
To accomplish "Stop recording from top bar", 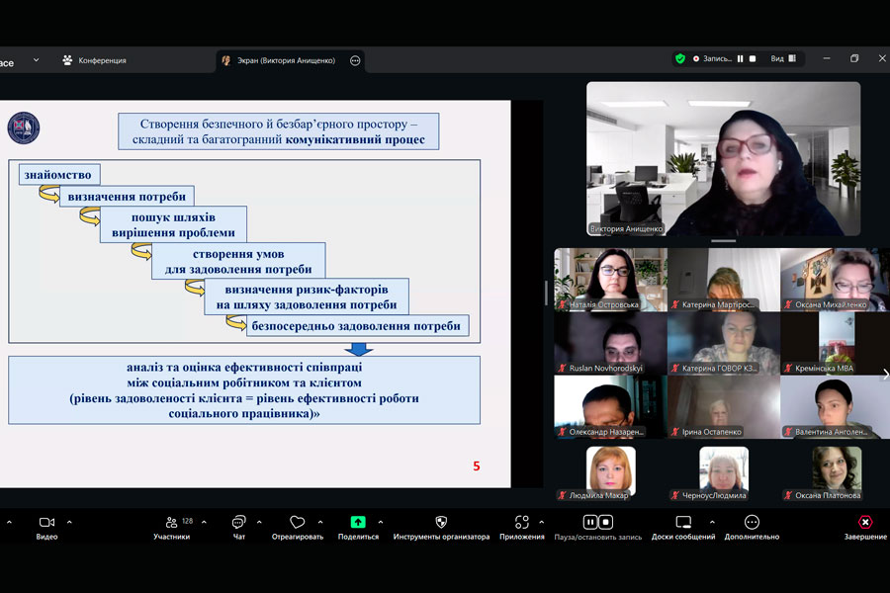I will (x=753, y=58).
